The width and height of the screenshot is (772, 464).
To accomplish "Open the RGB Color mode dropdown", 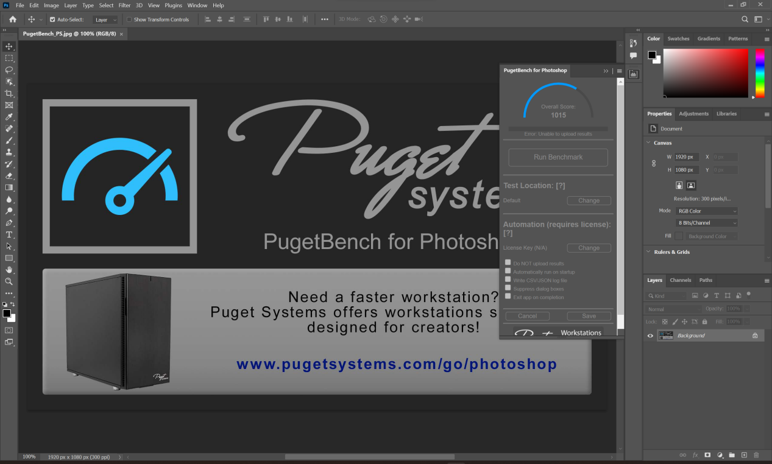I will [707, 211].
